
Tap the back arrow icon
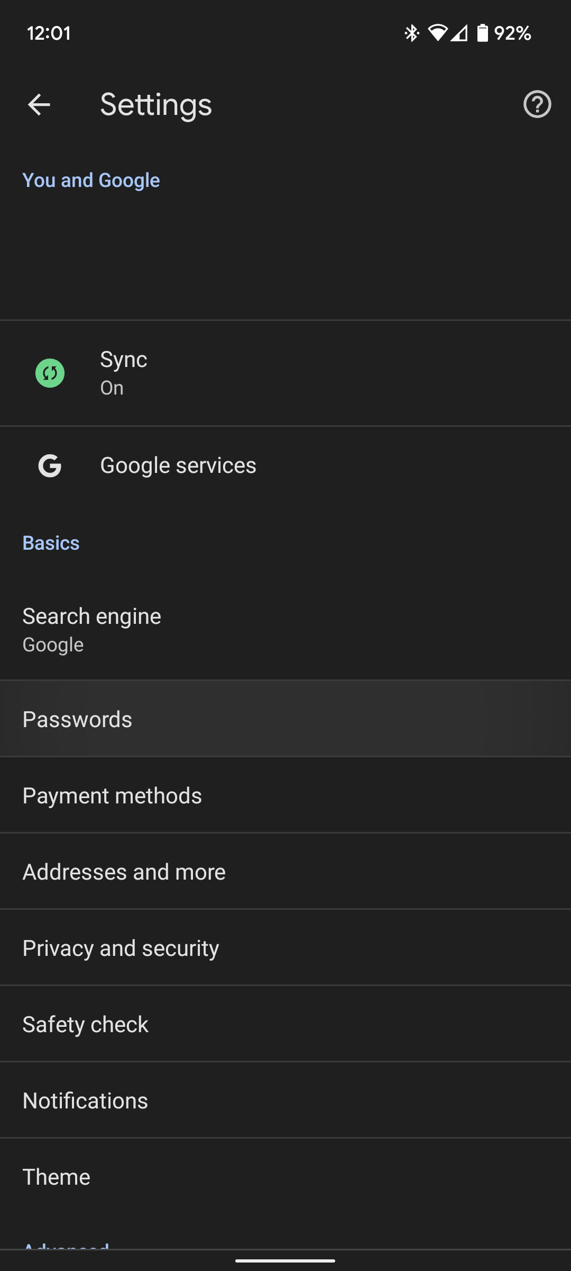[x=39, y=105]
